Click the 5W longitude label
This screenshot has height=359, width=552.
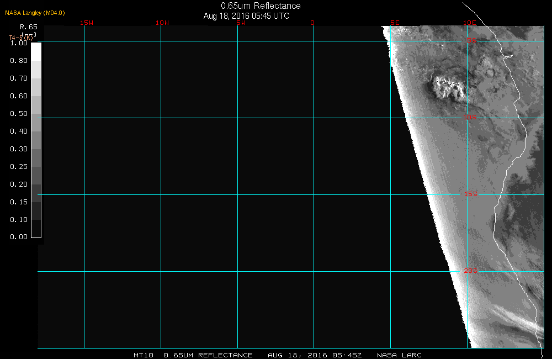(241, 23)
